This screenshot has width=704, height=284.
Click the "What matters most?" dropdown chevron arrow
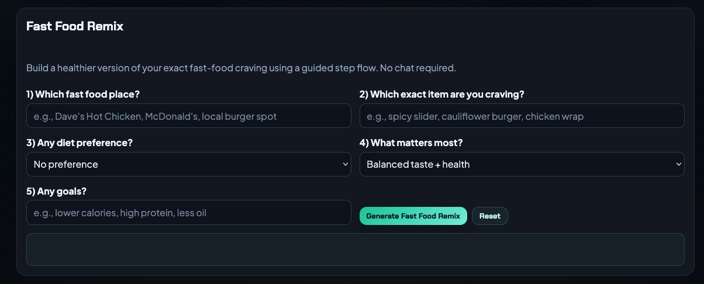pos(678,165)
